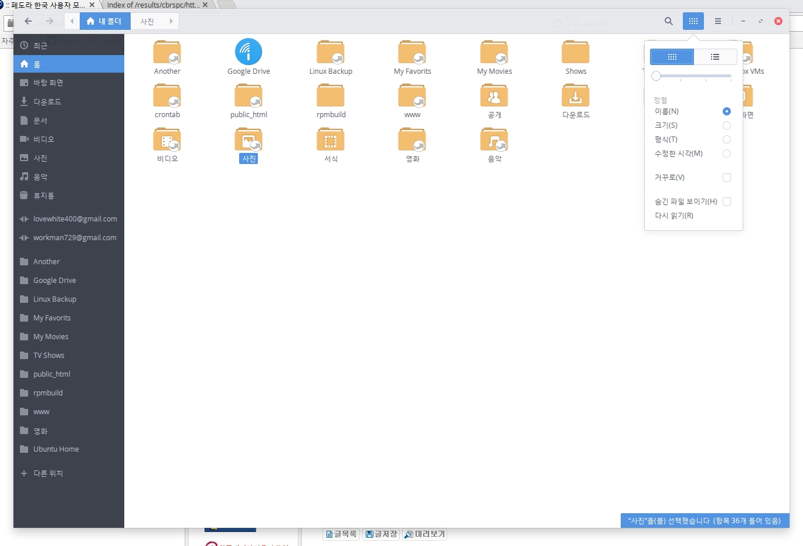
Task: Open 비디오 in the sidebar
Action: coord(69,139)
